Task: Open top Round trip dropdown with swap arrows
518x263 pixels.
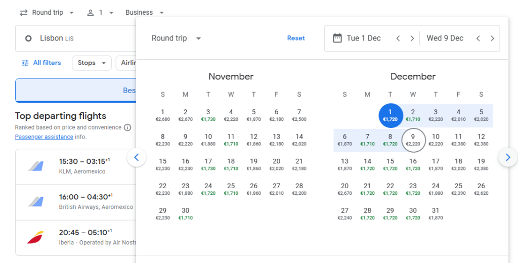Action: point(47,13)
